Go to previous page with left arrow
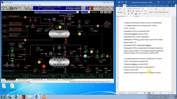The image size is (177, 99). tap(102, 12)
